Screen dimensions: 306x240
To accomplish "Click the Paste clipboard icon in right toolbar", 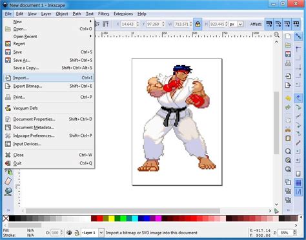I will click(x=288, y=138).
